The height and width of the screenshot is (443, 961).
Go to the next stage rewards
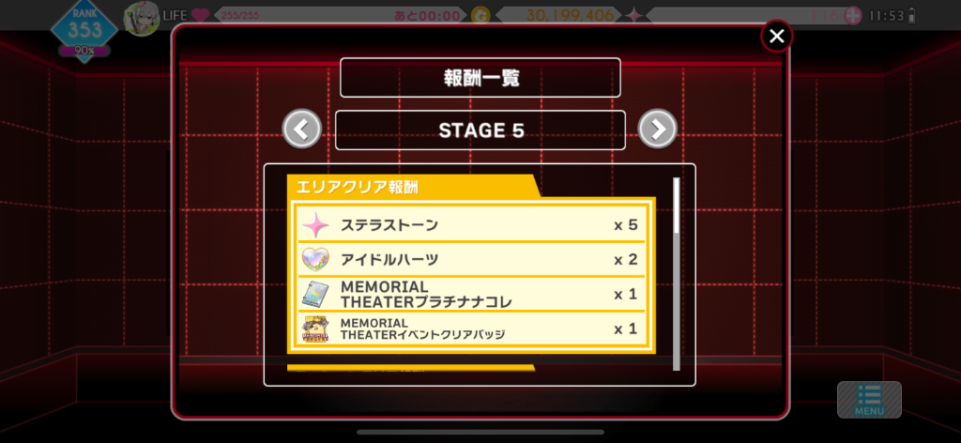pyautogui.click(x=658, y=129)
